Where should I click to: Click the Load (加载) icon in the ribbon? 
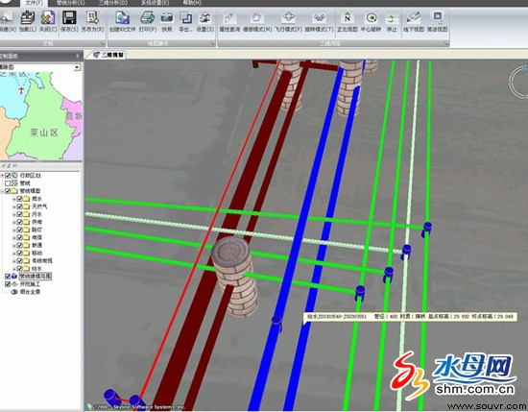pyautogui.click(x=28, y=17)
